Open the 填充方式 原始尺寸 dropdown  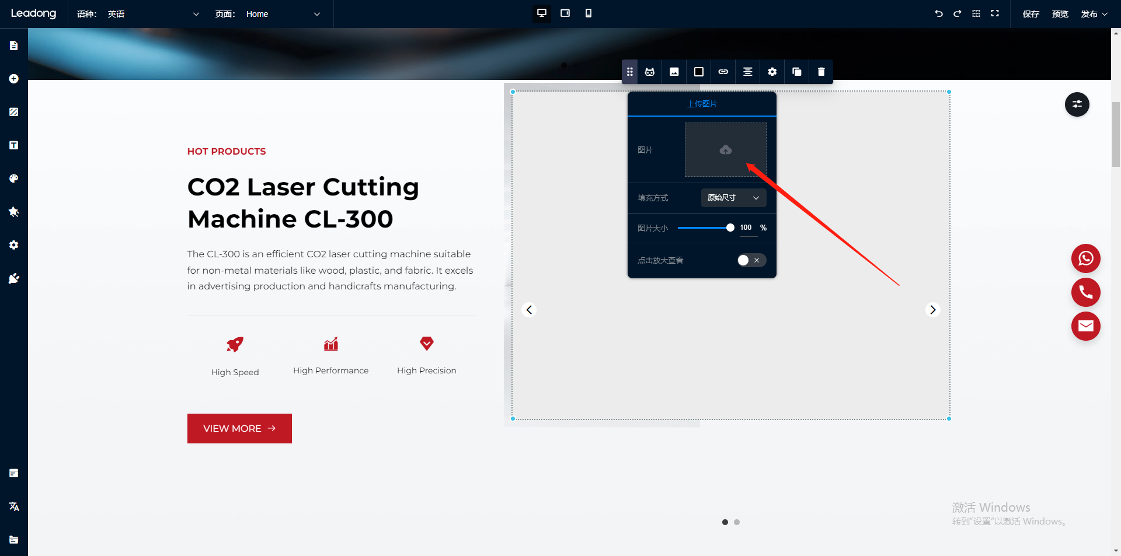[733, 198]
